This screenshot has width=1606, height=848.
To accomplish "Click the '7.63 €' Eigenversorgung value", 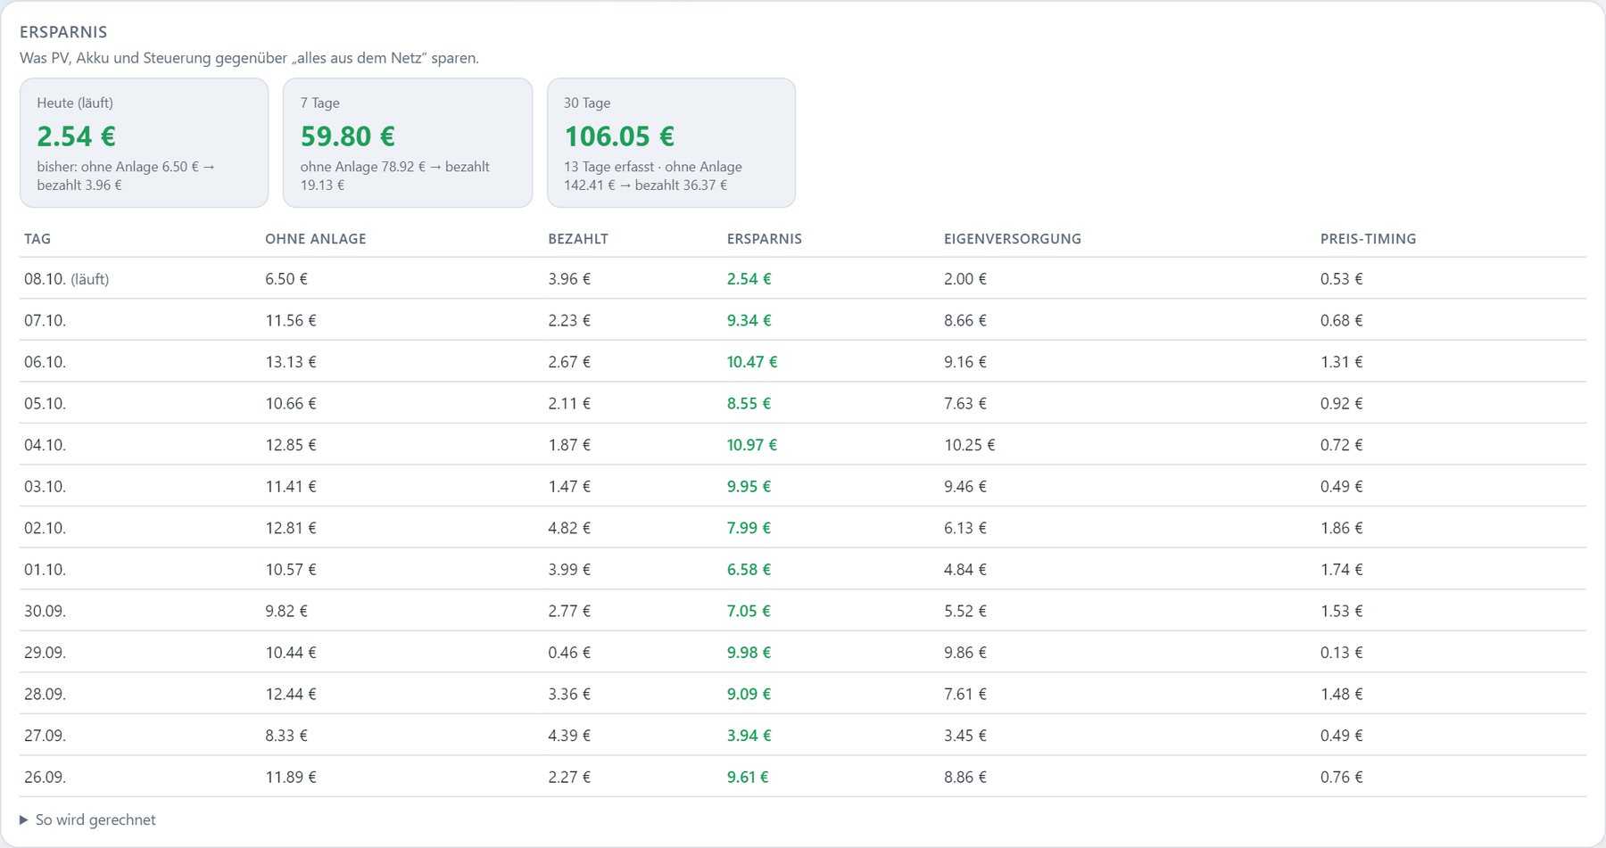I will pos(965,403).
